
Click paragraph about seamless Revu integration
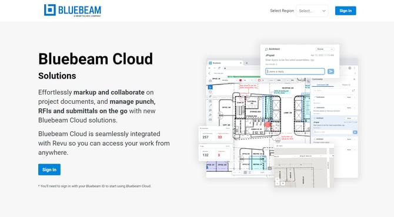tap(103, 143)
